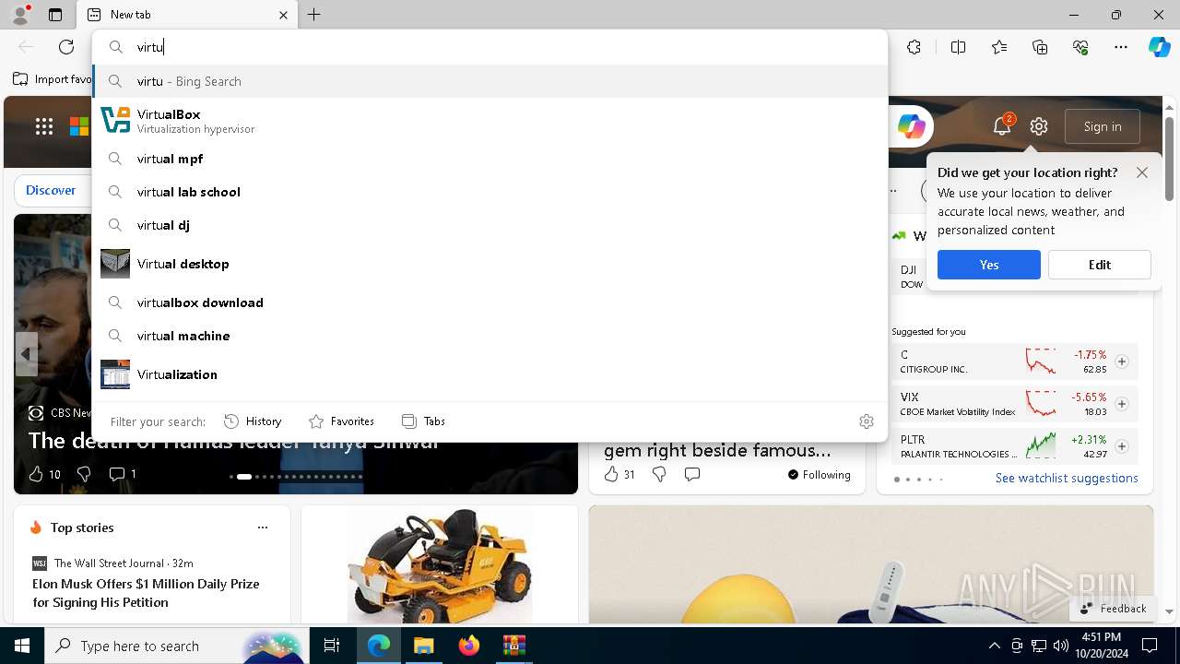1180x664 pixels.
Task: Open the page Copilot colorful icon
Action: [911, 126]
